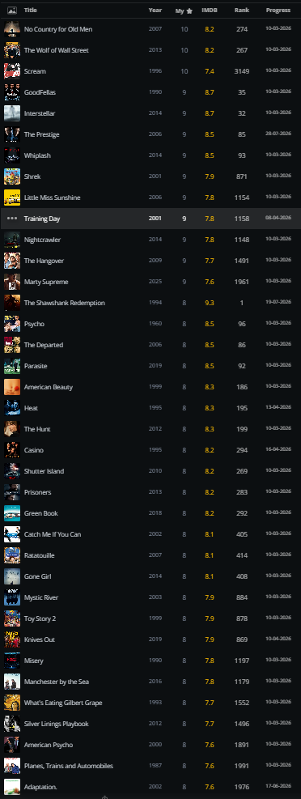Click the Shrek poster thumbnail

tap(11, 176)
